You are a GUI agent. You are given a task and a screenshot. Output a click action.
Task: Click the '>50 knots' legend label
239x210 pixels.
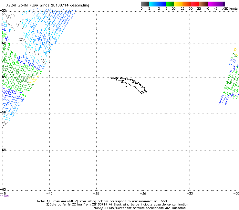(x=230, y=9)
